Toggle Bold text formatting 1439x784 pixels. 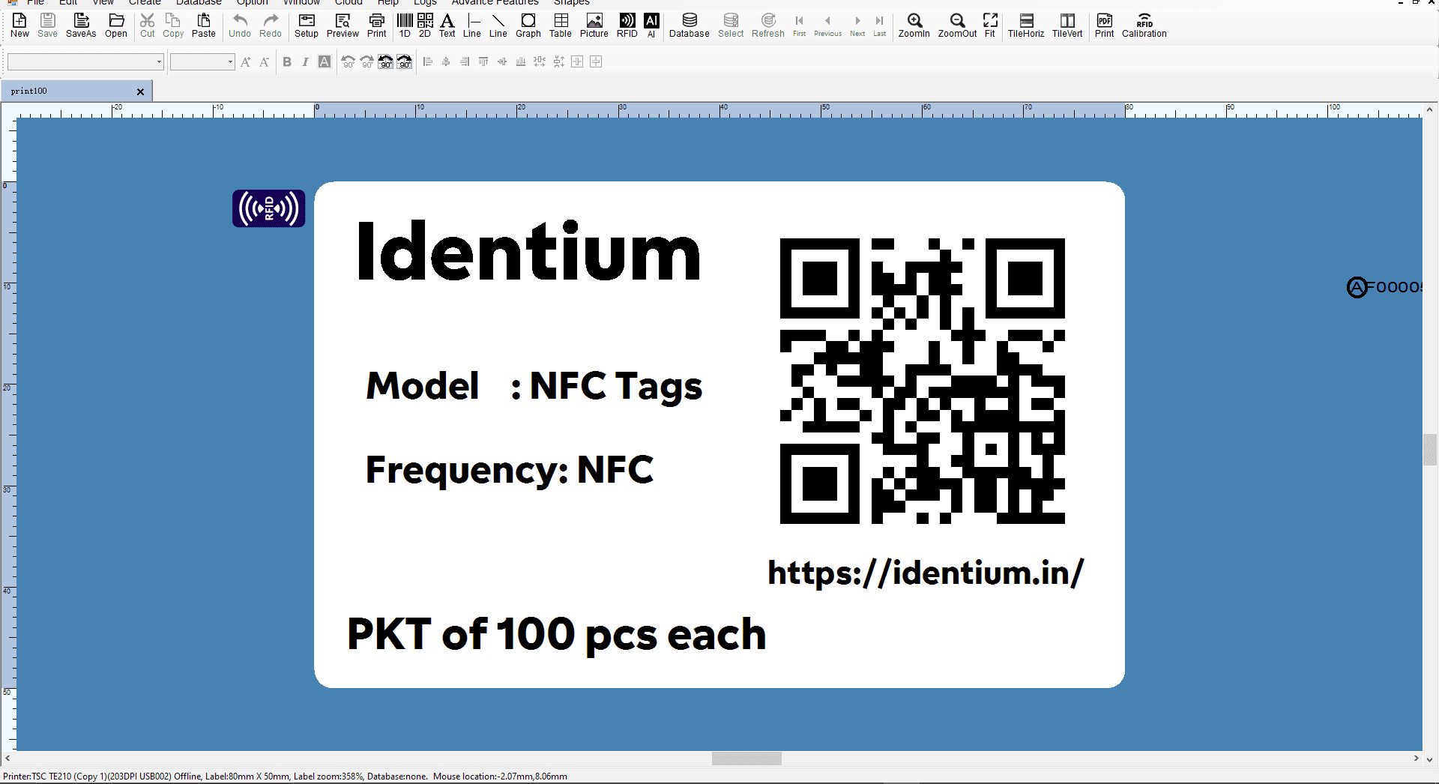(287, 61)
